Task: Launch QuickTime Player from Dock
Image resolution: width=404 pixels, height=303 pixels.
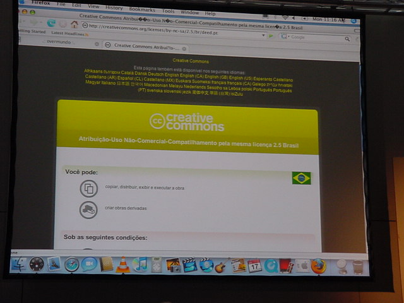Action: [x=271, y=266]
